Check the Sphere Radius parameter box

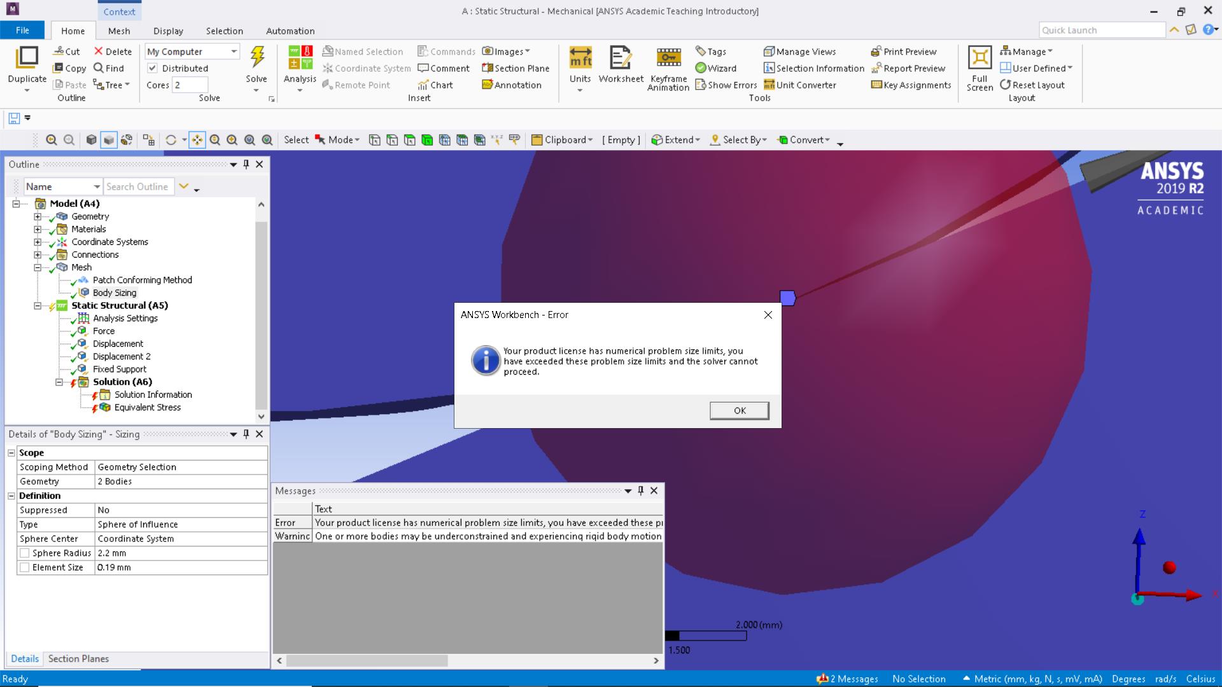click(25, 553)
